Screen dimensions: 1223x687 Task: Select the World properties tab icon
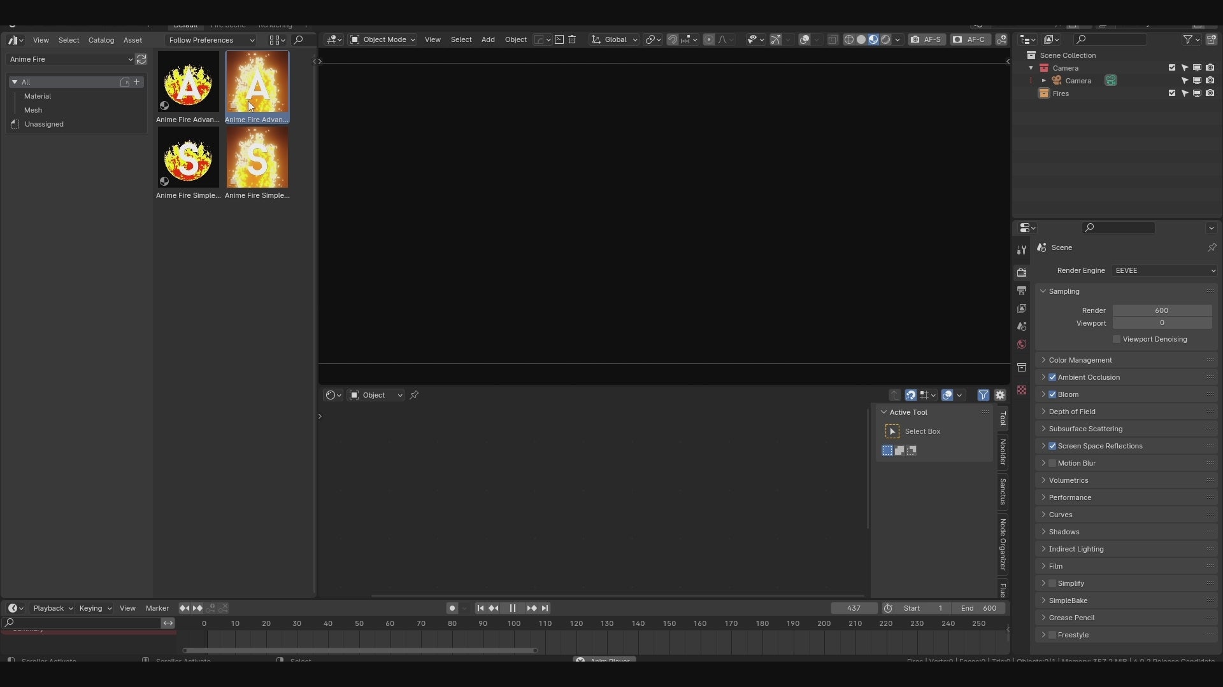click(x=1022, y=344)
